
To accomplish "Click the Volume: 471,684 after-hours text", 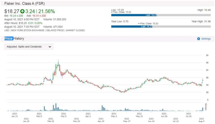I will [x=53, y=27].
